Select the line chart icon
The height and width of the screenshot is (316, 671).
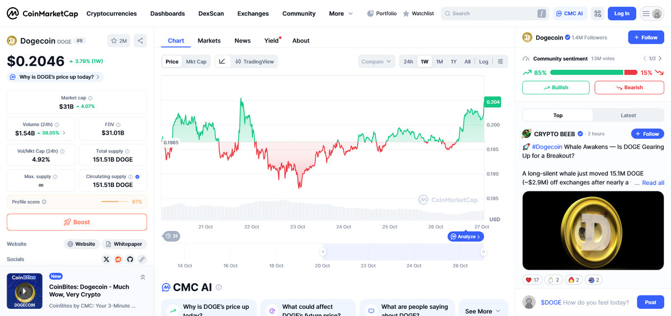coord(222,61)
